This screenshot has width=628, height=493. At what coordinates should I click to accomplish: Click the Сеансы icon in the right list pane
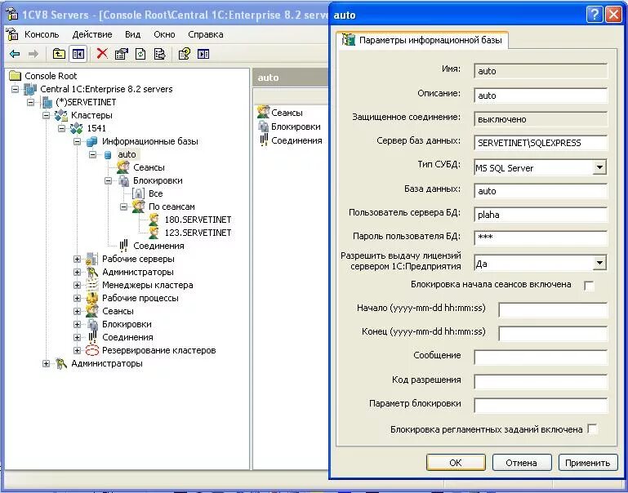[x=263, y=113]
